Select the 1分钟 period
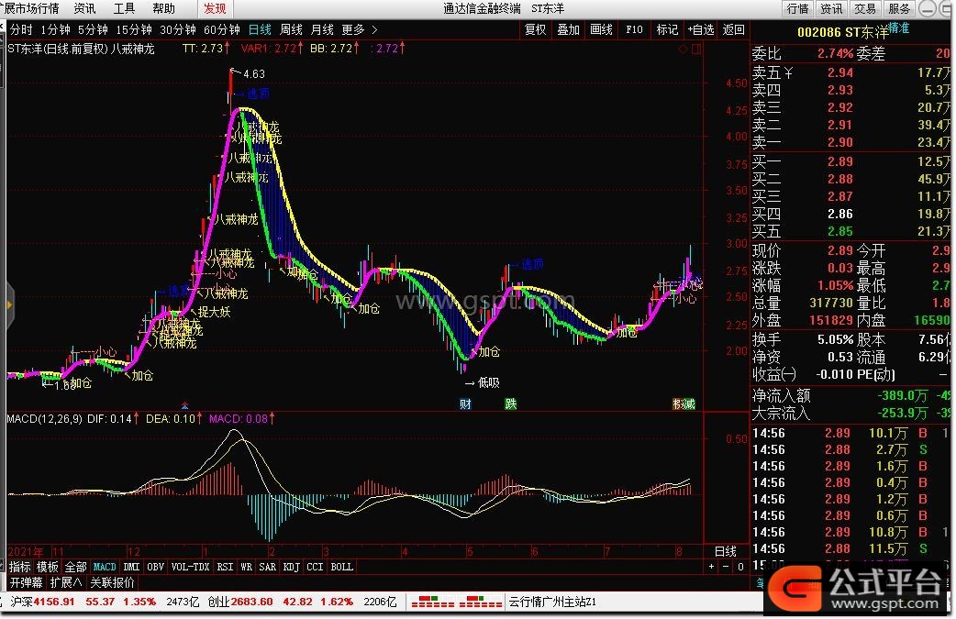The image size is (956, 619). (x=55, y=29)
